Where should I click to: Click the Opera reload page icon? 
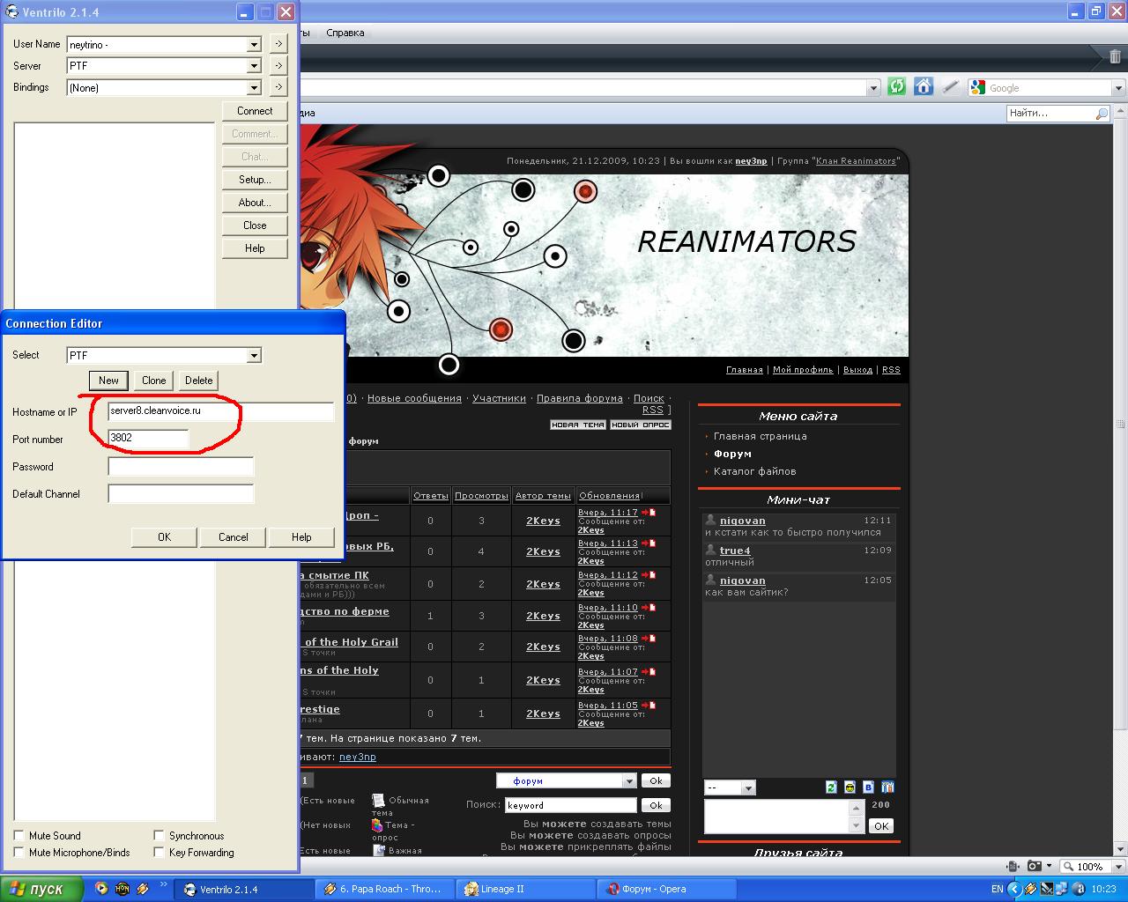click(896, 86)
